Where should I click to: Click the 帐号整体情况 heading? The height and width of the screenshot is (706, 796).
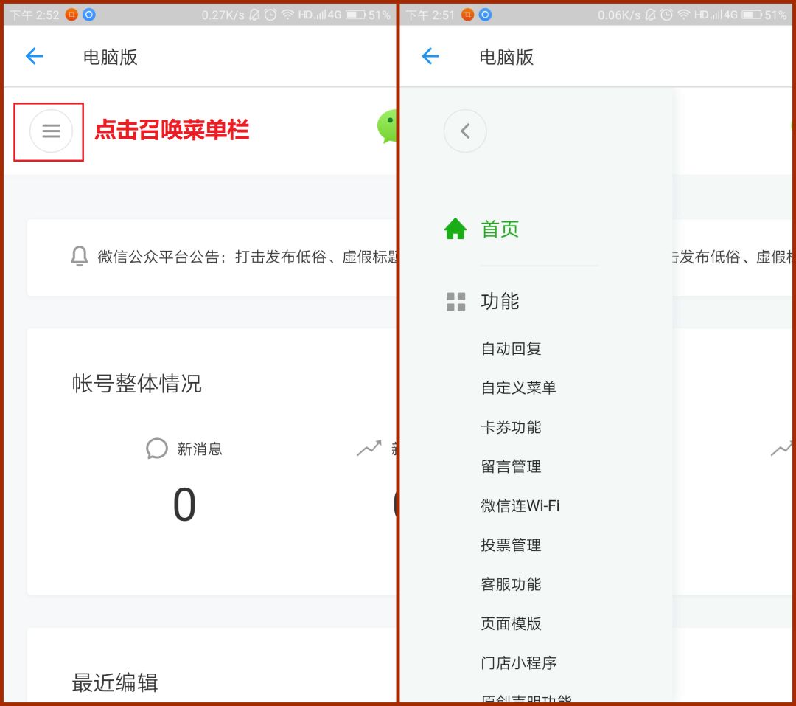(x=136, y=383)
